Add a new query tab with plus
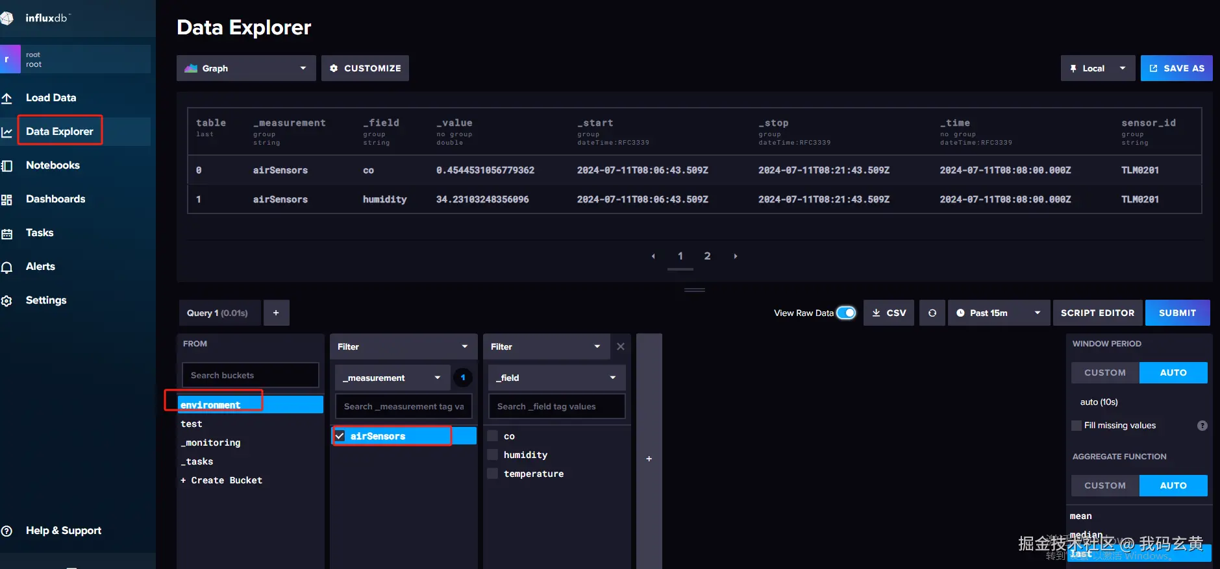 pos(276,313)
